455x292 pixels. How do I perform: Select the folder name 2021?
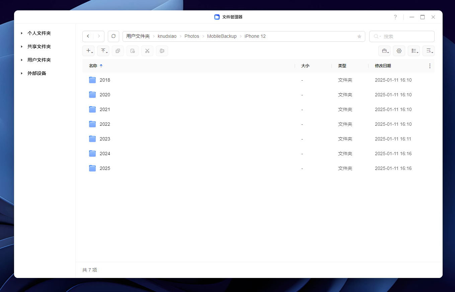pos(105,109)
